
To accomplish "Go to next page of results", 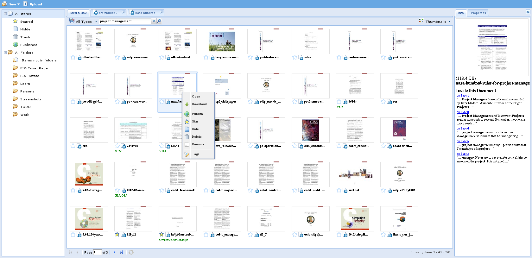I will point(115,252).
